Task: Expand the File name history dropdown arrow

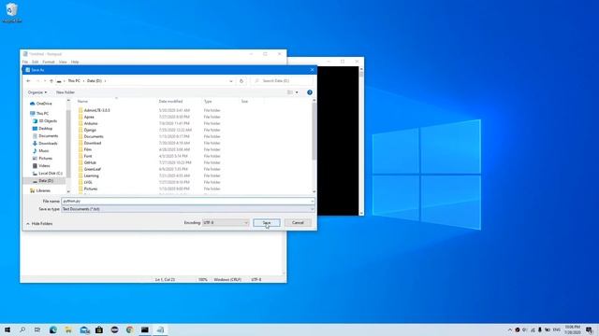Action: tap(312, 202)
